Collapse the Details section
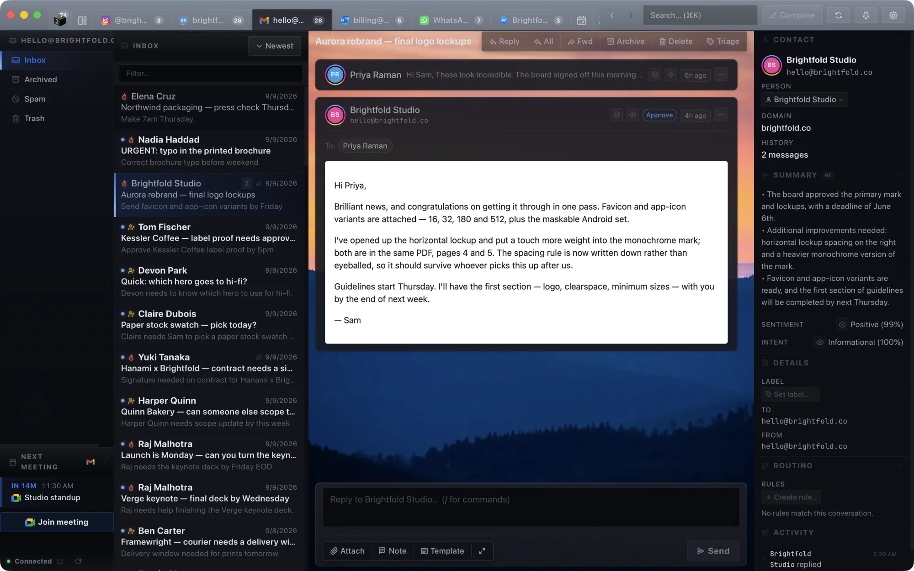The width and height of the screenshot is (914, 571). (901, 363)
